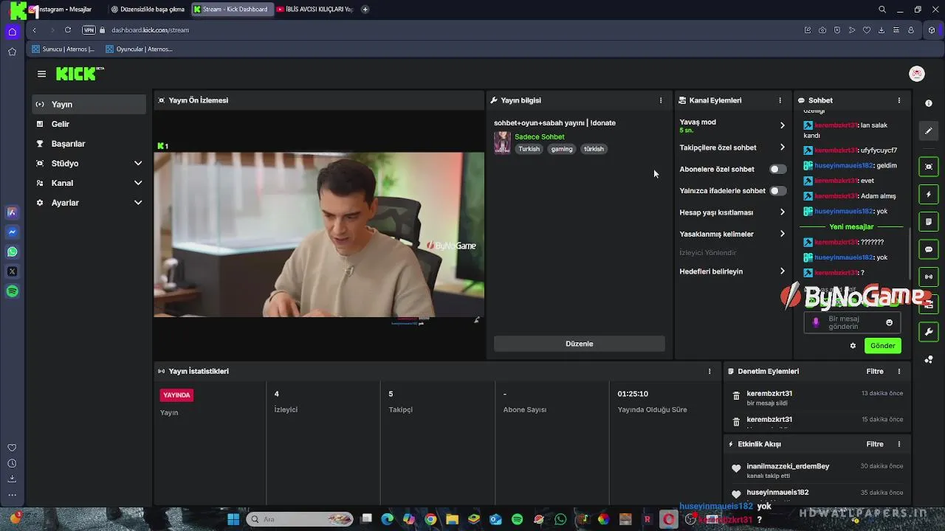Image resolution: width=945 pixels, height=531 pixels.
Task: Click the wrench icon in right toolbar
Action: (x=929, y=332)
